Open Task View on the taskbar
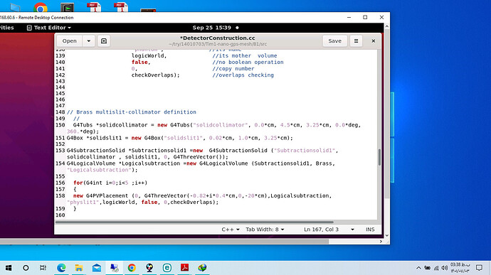 [43, 268]
